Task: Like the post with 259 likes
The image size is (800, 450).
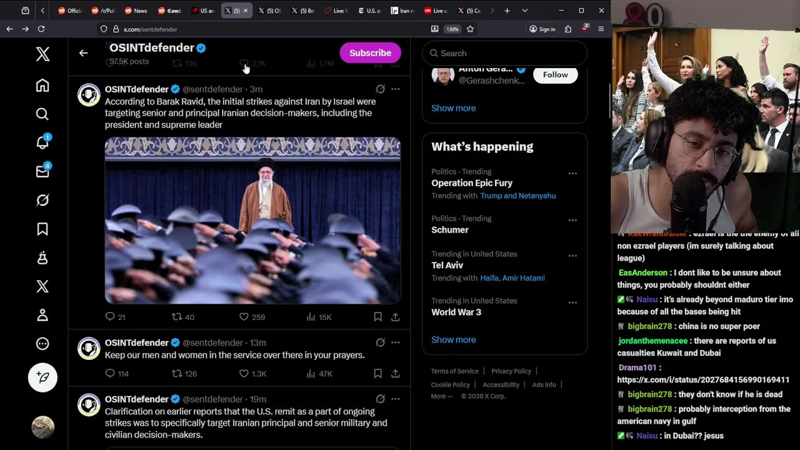Action: [x=252, y=317]
